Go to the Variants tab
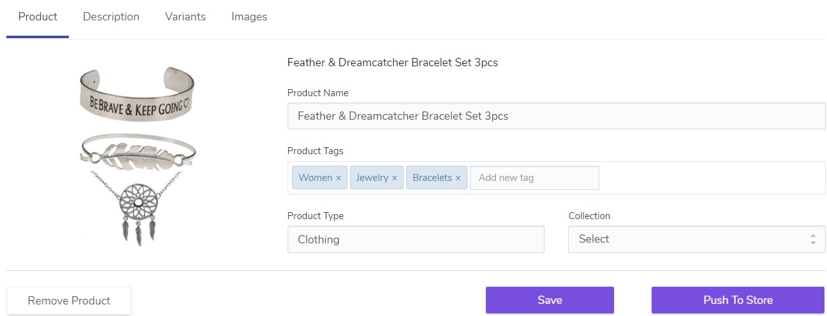Viewport: 827px width, 316px height. 185,17
